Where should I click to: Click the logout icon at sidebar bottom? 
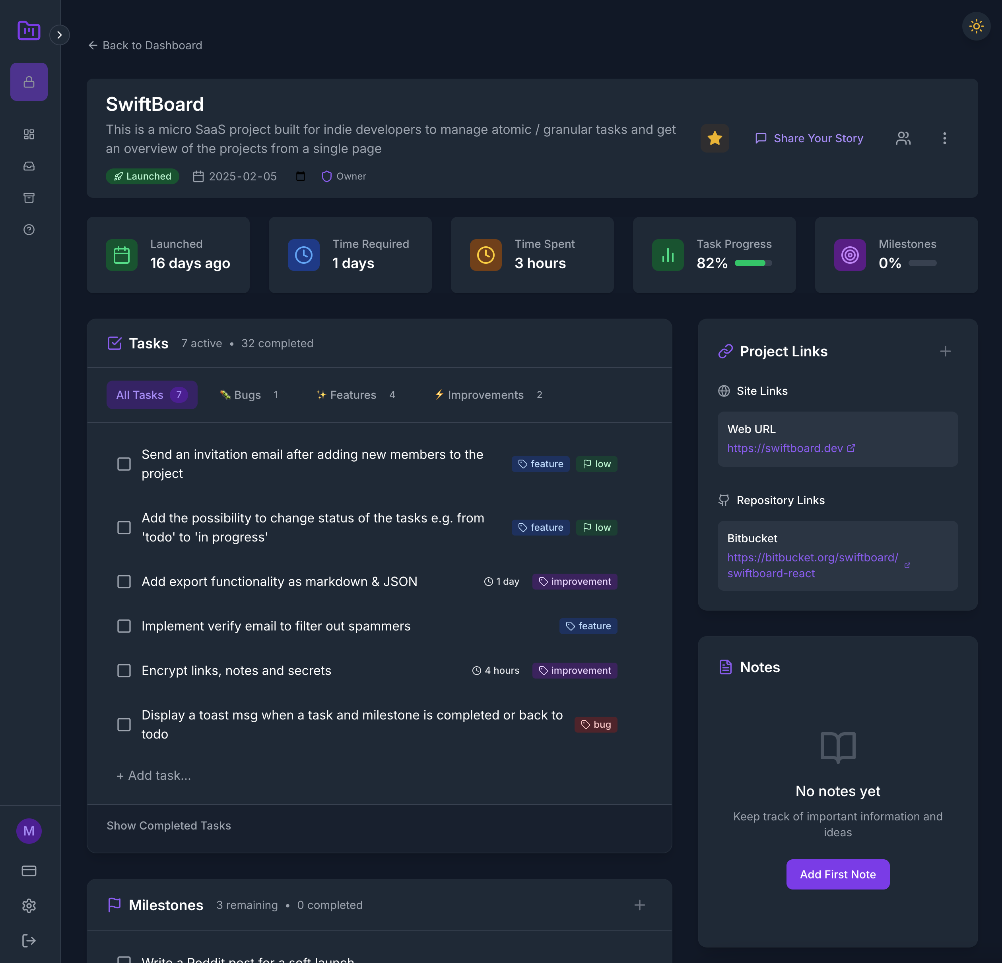pos(29,940)
